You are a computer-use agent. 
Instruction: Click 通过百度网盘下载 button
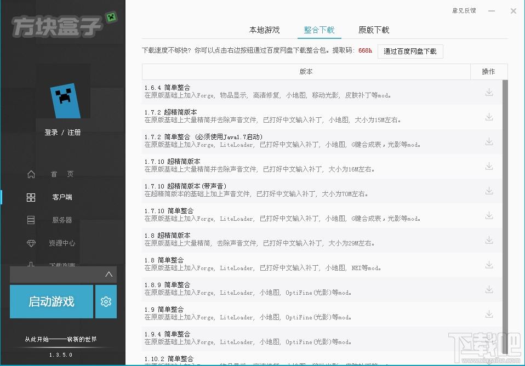[x=410, y=52]
